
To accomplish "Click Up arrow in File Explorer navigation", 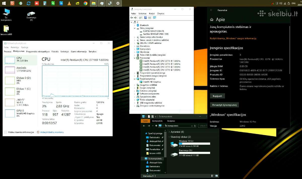I will 156,126.
